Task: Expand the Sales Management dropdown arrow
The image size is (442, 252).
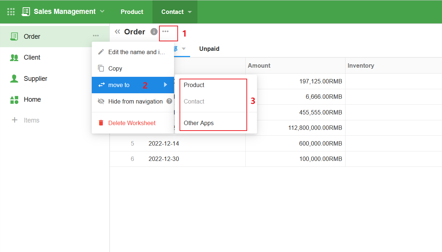Action: 102,11
